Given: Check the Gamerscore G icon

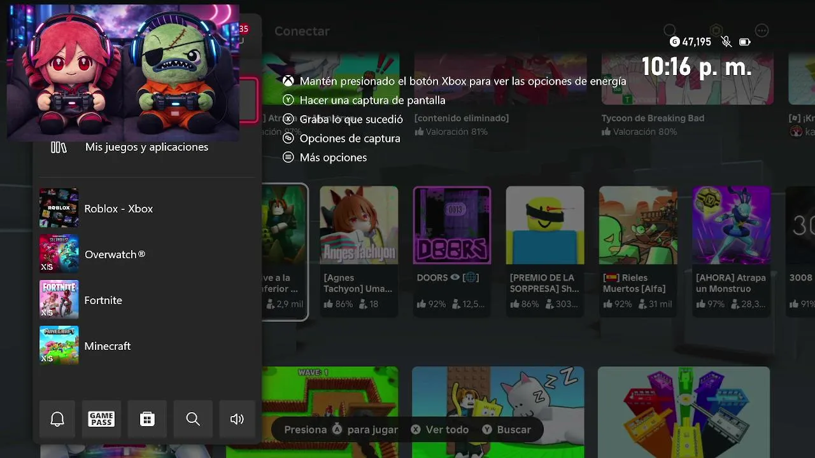Looking at the screenshot, I should click(675, 42).
